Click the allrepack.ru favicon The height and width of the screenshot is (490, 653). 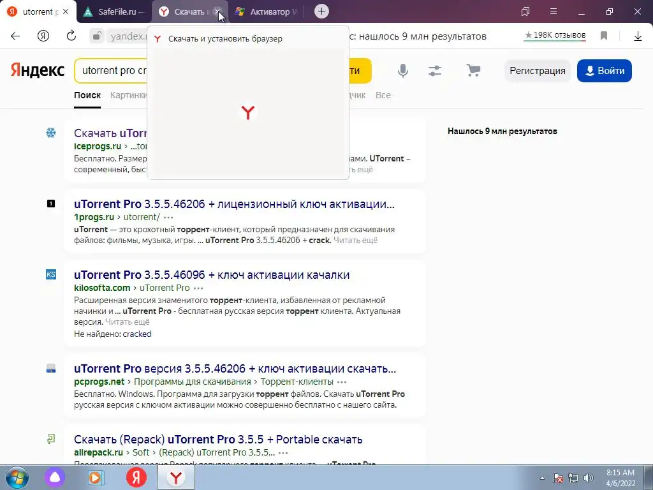(x=51, y=439)
